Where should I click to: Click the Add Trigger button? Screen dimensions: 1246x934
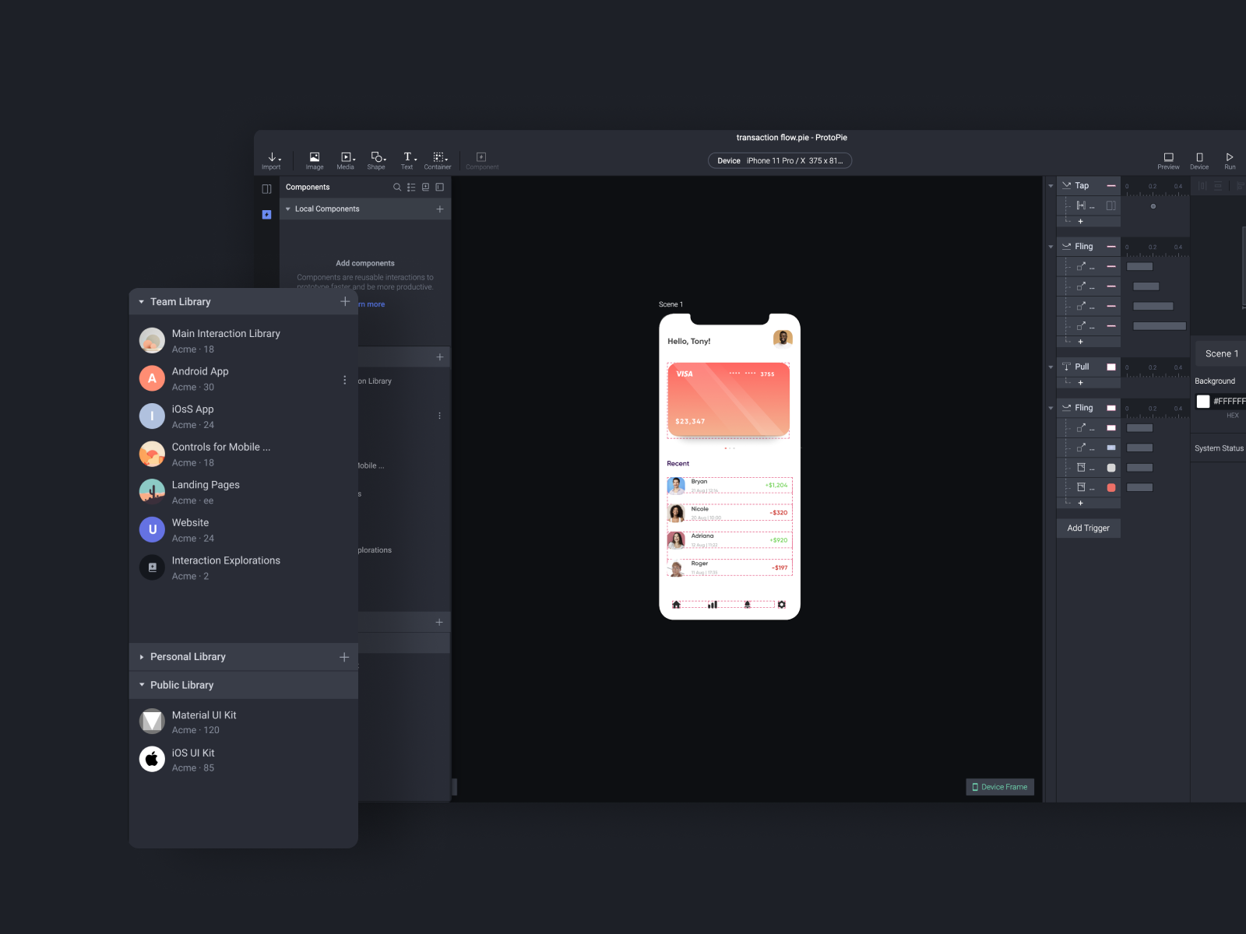(x=1087, y=528)
